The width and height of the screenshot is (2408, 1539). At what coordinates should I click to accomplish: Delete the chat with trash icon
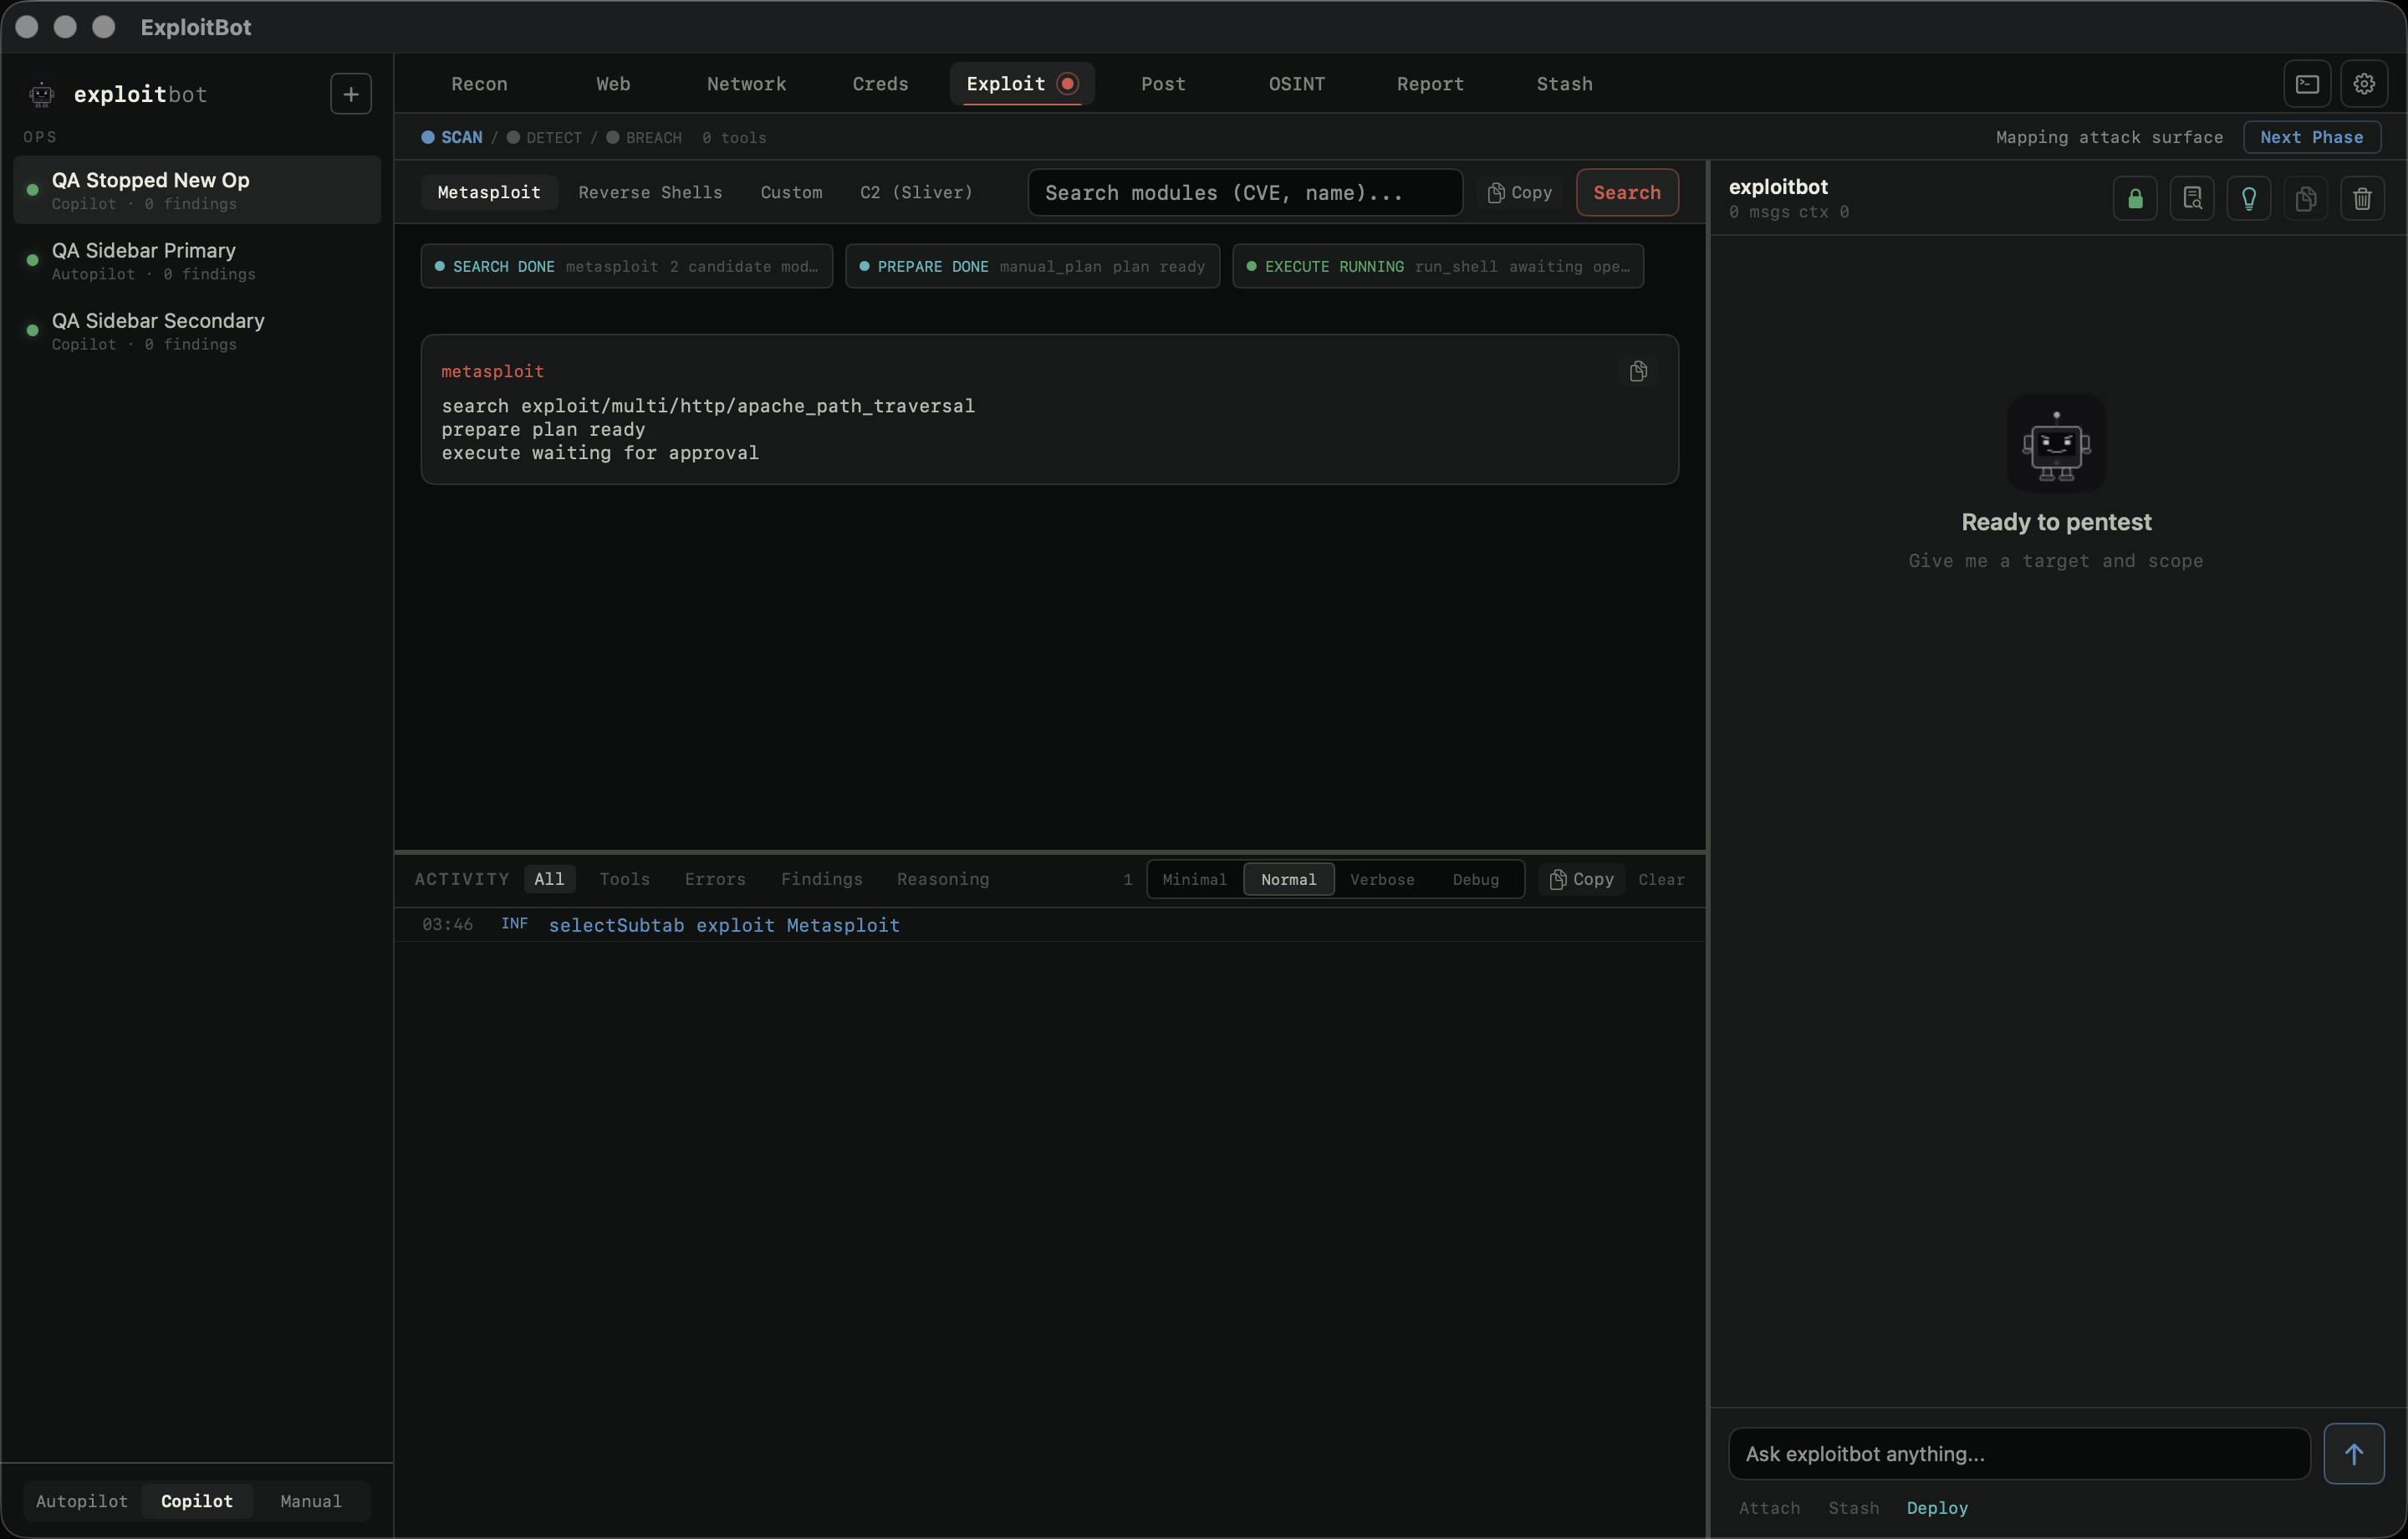tap(2362, 198)
